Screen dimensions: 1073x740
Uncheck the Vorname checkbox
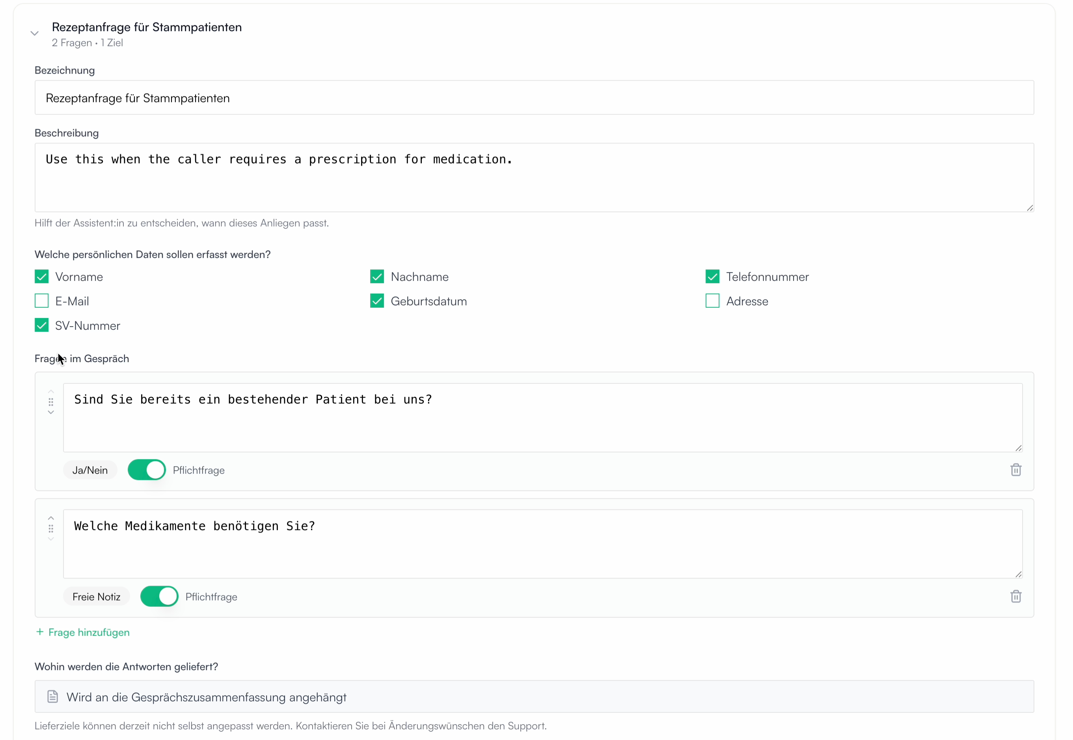click(x=42, y=277)
